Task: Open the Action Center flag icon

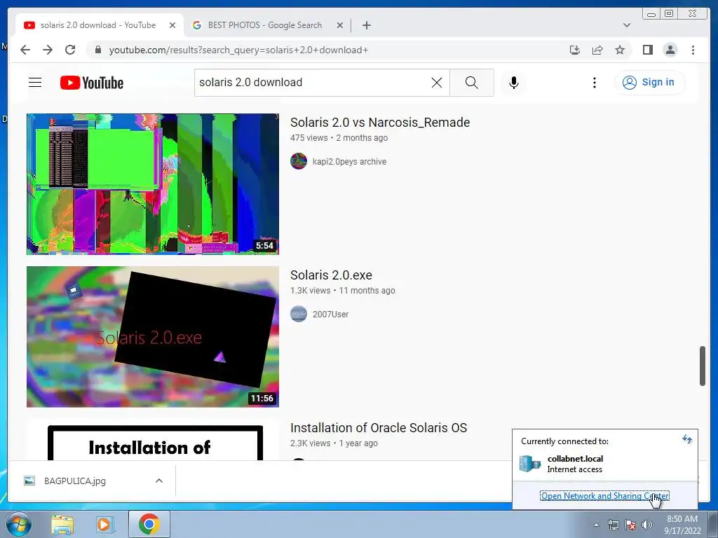Action: click(x=630, y=525)
